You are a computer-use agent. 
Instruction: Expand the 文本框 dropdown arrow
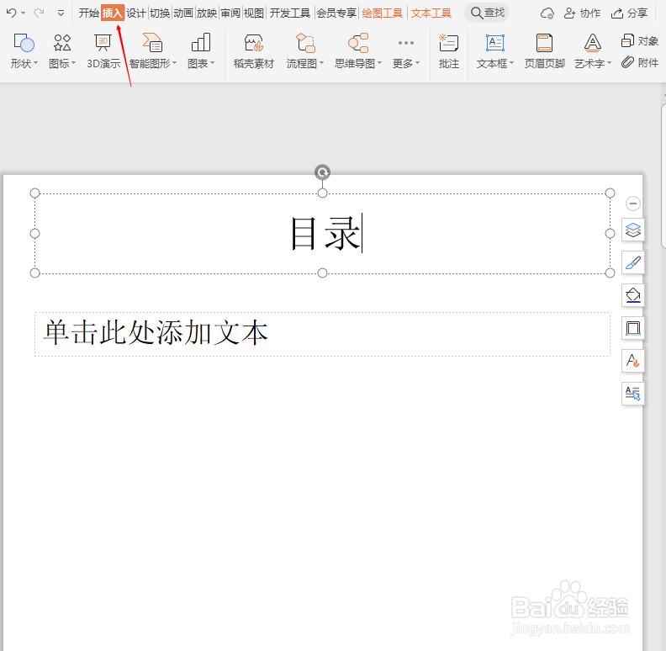pos(511,63)
